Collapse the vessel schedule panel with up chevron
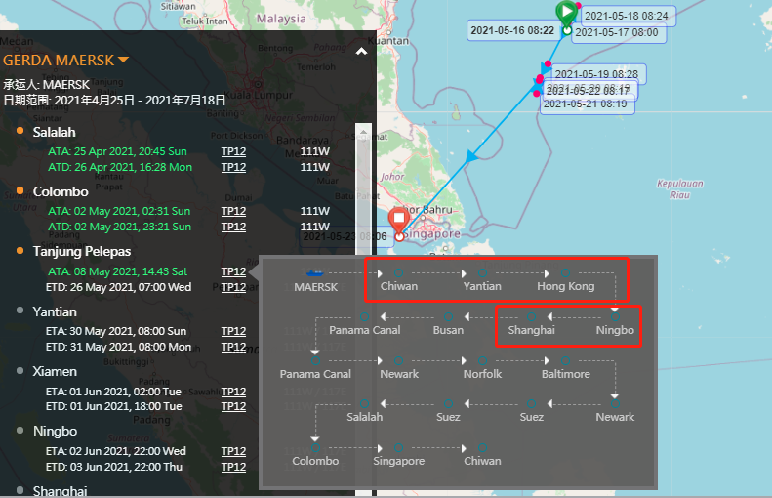The image size is (772, 498). [362, 52]
